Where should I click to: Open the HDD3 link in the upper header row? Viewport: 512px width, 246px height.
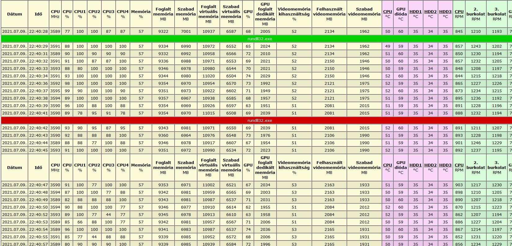[445, 12]
